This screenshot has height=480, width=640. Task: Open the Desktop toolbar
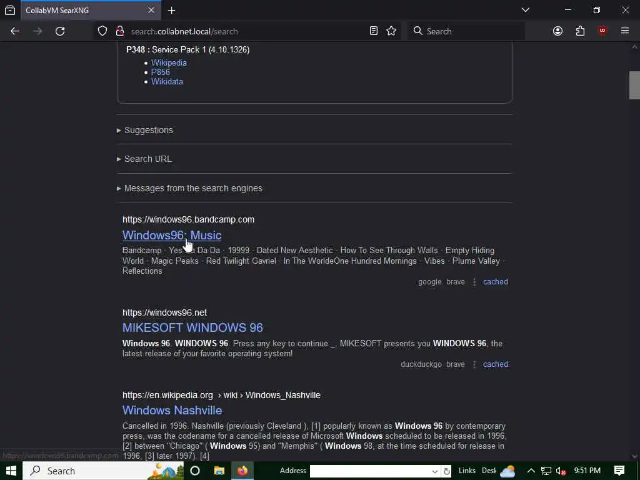click(x=489, y=471)
